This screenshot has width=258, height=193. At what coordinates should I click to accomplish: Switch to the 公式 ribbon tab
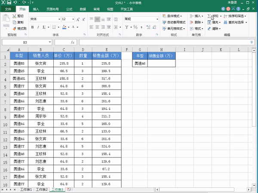(69, 9)
